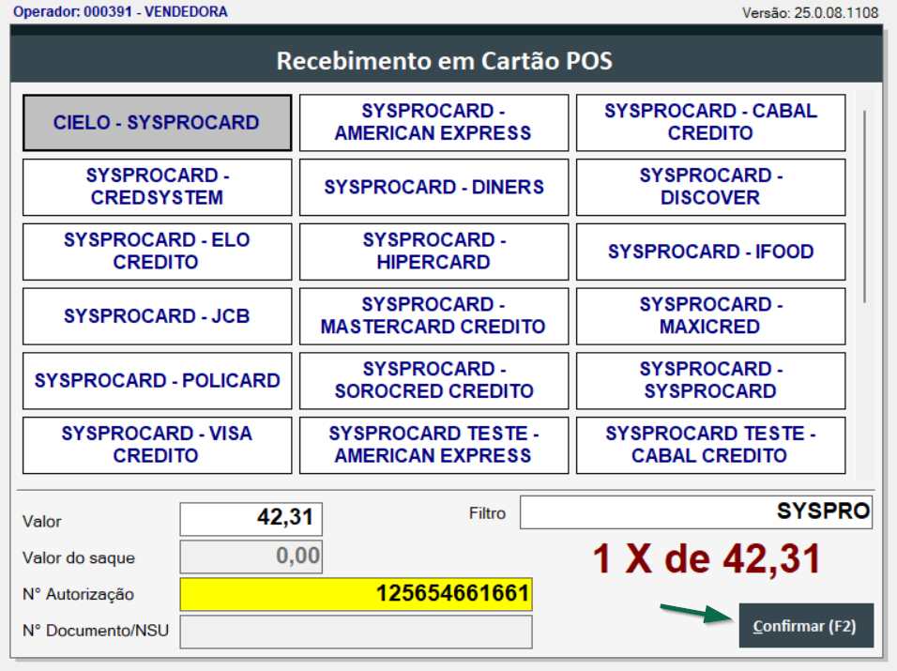Select SYSPROCARD - CABAL CREDITO
The width and height of the screenshot is (897, 671).
(x=710, y=123)
